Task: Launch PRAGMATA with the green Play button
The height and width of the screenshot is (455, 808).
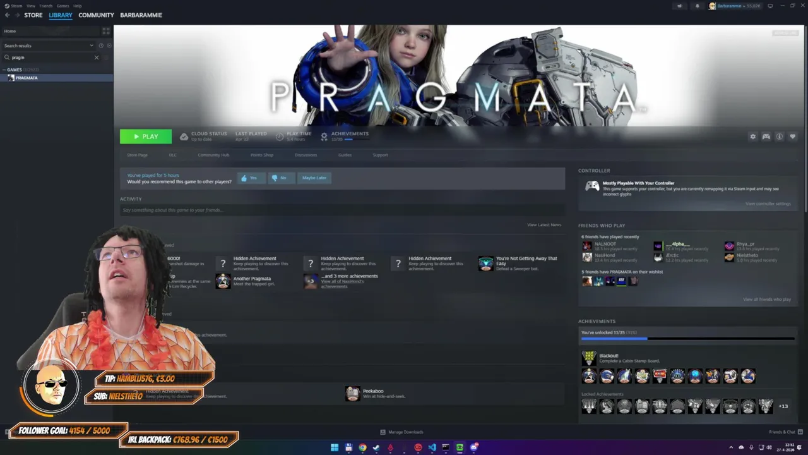Action: pos(146,136)
